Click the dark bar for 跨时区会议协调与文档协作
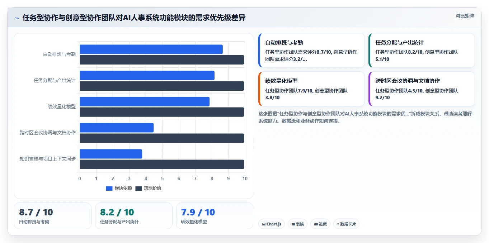 162,138
